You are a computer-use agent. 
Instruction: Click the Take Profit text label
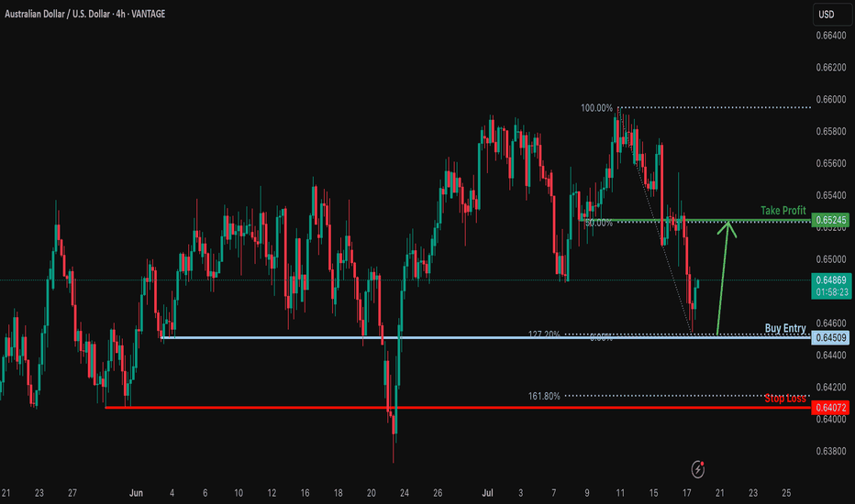tap(783, 211)
